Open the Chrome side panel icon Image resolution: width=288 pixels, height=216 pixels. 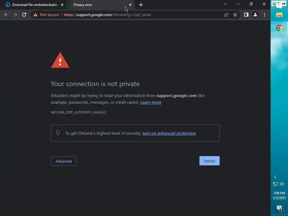(x=246, y=15)
